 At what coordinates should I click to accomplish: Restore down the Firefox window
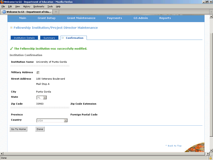[207, 2]
